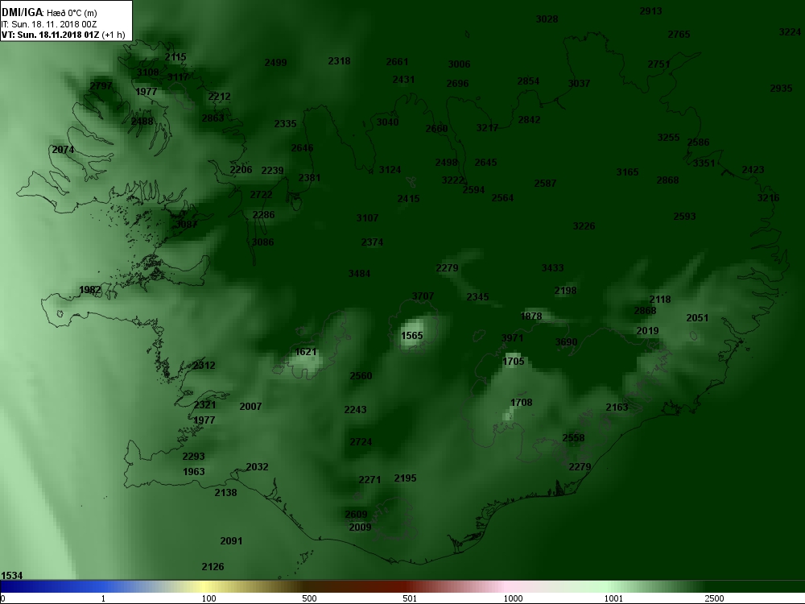Click the yellow section of the colour scale near 100
805x604 pixels.
205,586
